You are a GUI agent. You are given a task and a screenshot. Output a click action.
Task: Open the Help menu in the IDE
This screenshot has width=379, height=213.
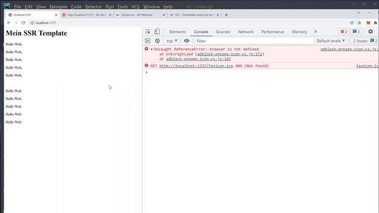coord(168,7)
